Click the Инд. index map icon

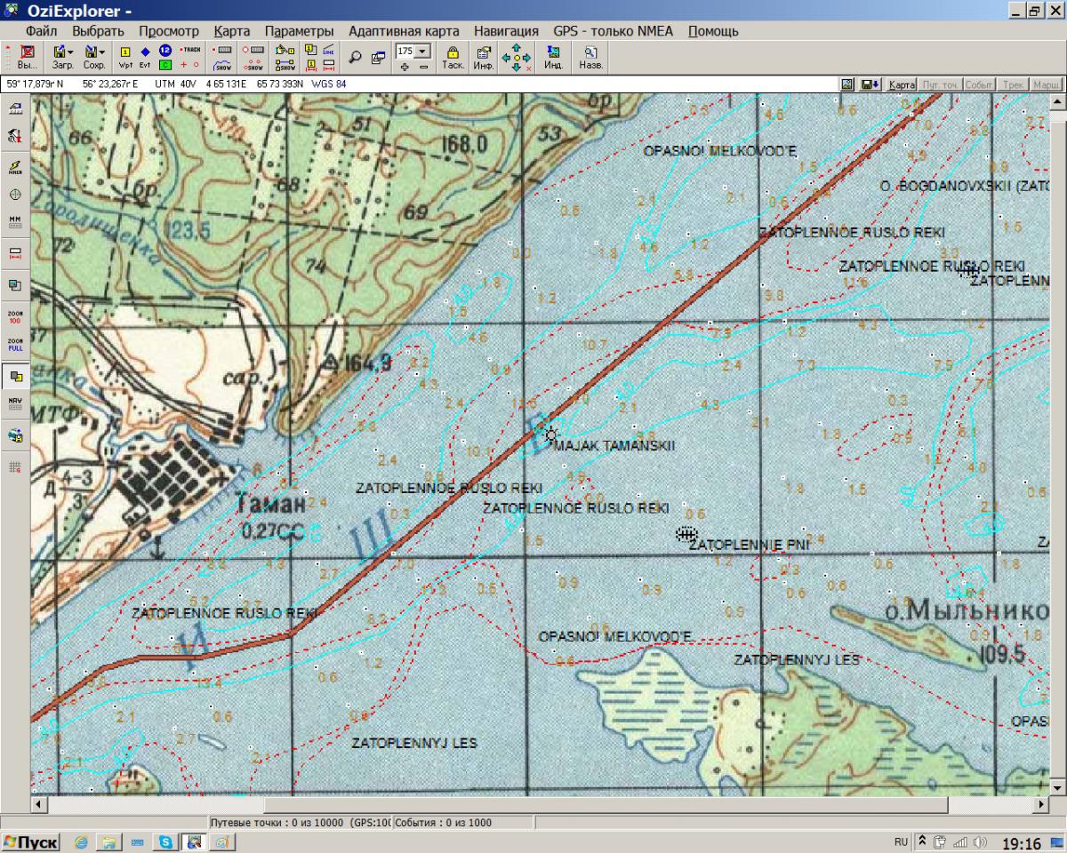click(553, 58)
